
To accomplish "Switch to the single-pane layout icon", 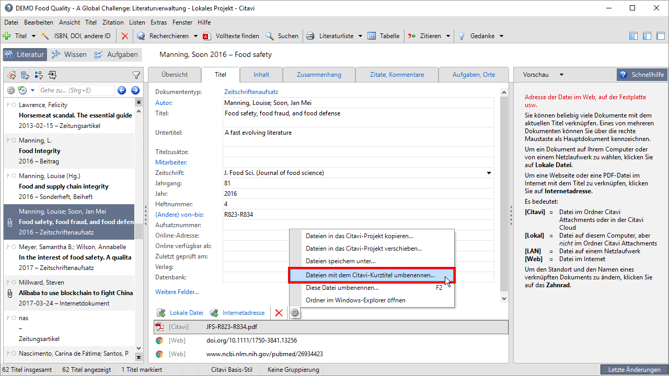I will (x=661, y=36).
